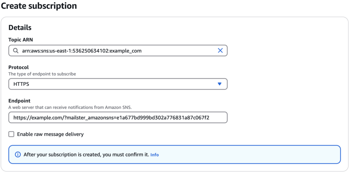Viewport: 350px width, 173px height.
Task: Click empty space inside the blue info banner
Action: [x=250, y=155]
